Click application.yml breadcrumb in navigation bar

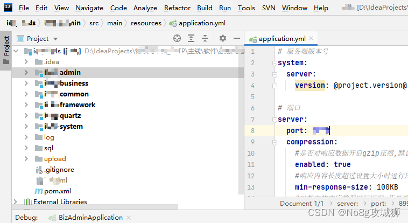(197, 23)
